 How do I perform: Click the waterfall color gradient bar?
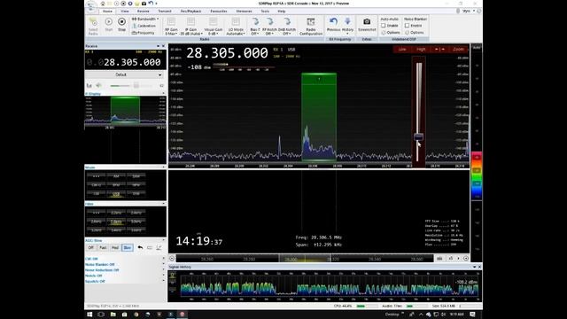click(x=477, y=175)
